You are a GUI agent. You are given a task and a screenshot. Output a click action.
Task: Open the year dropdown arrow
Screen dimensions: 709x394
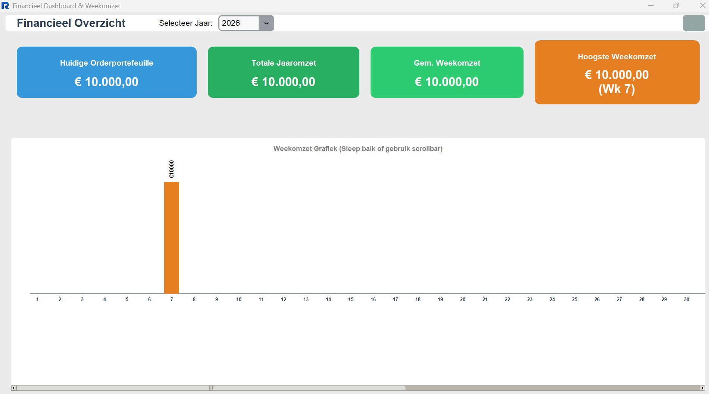266,23
